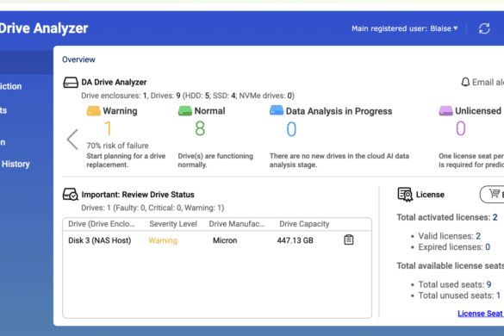Click the shopping cart purchase button

492,194
